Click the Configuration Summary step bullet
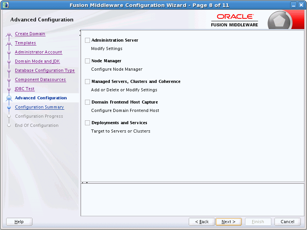This screenshot has width=307, height=230. tap(9, 107)
